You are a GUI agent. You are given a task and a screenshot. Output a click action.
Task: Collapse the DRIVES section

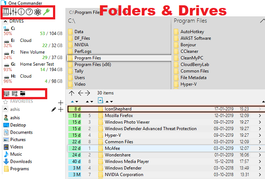(5, 22)
